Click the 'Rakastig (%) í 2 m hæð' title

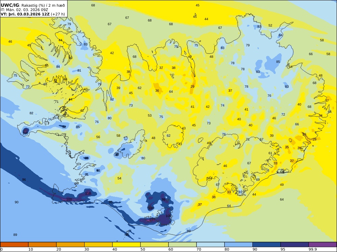(x=43, y=5)
